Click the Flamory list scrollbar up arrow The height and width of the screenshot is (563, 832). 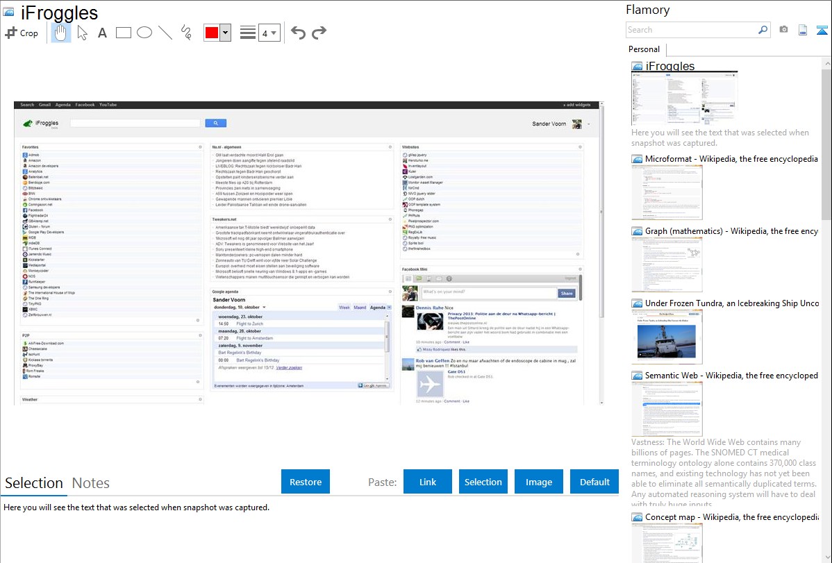pyautogui.click(x=827, y=64)
